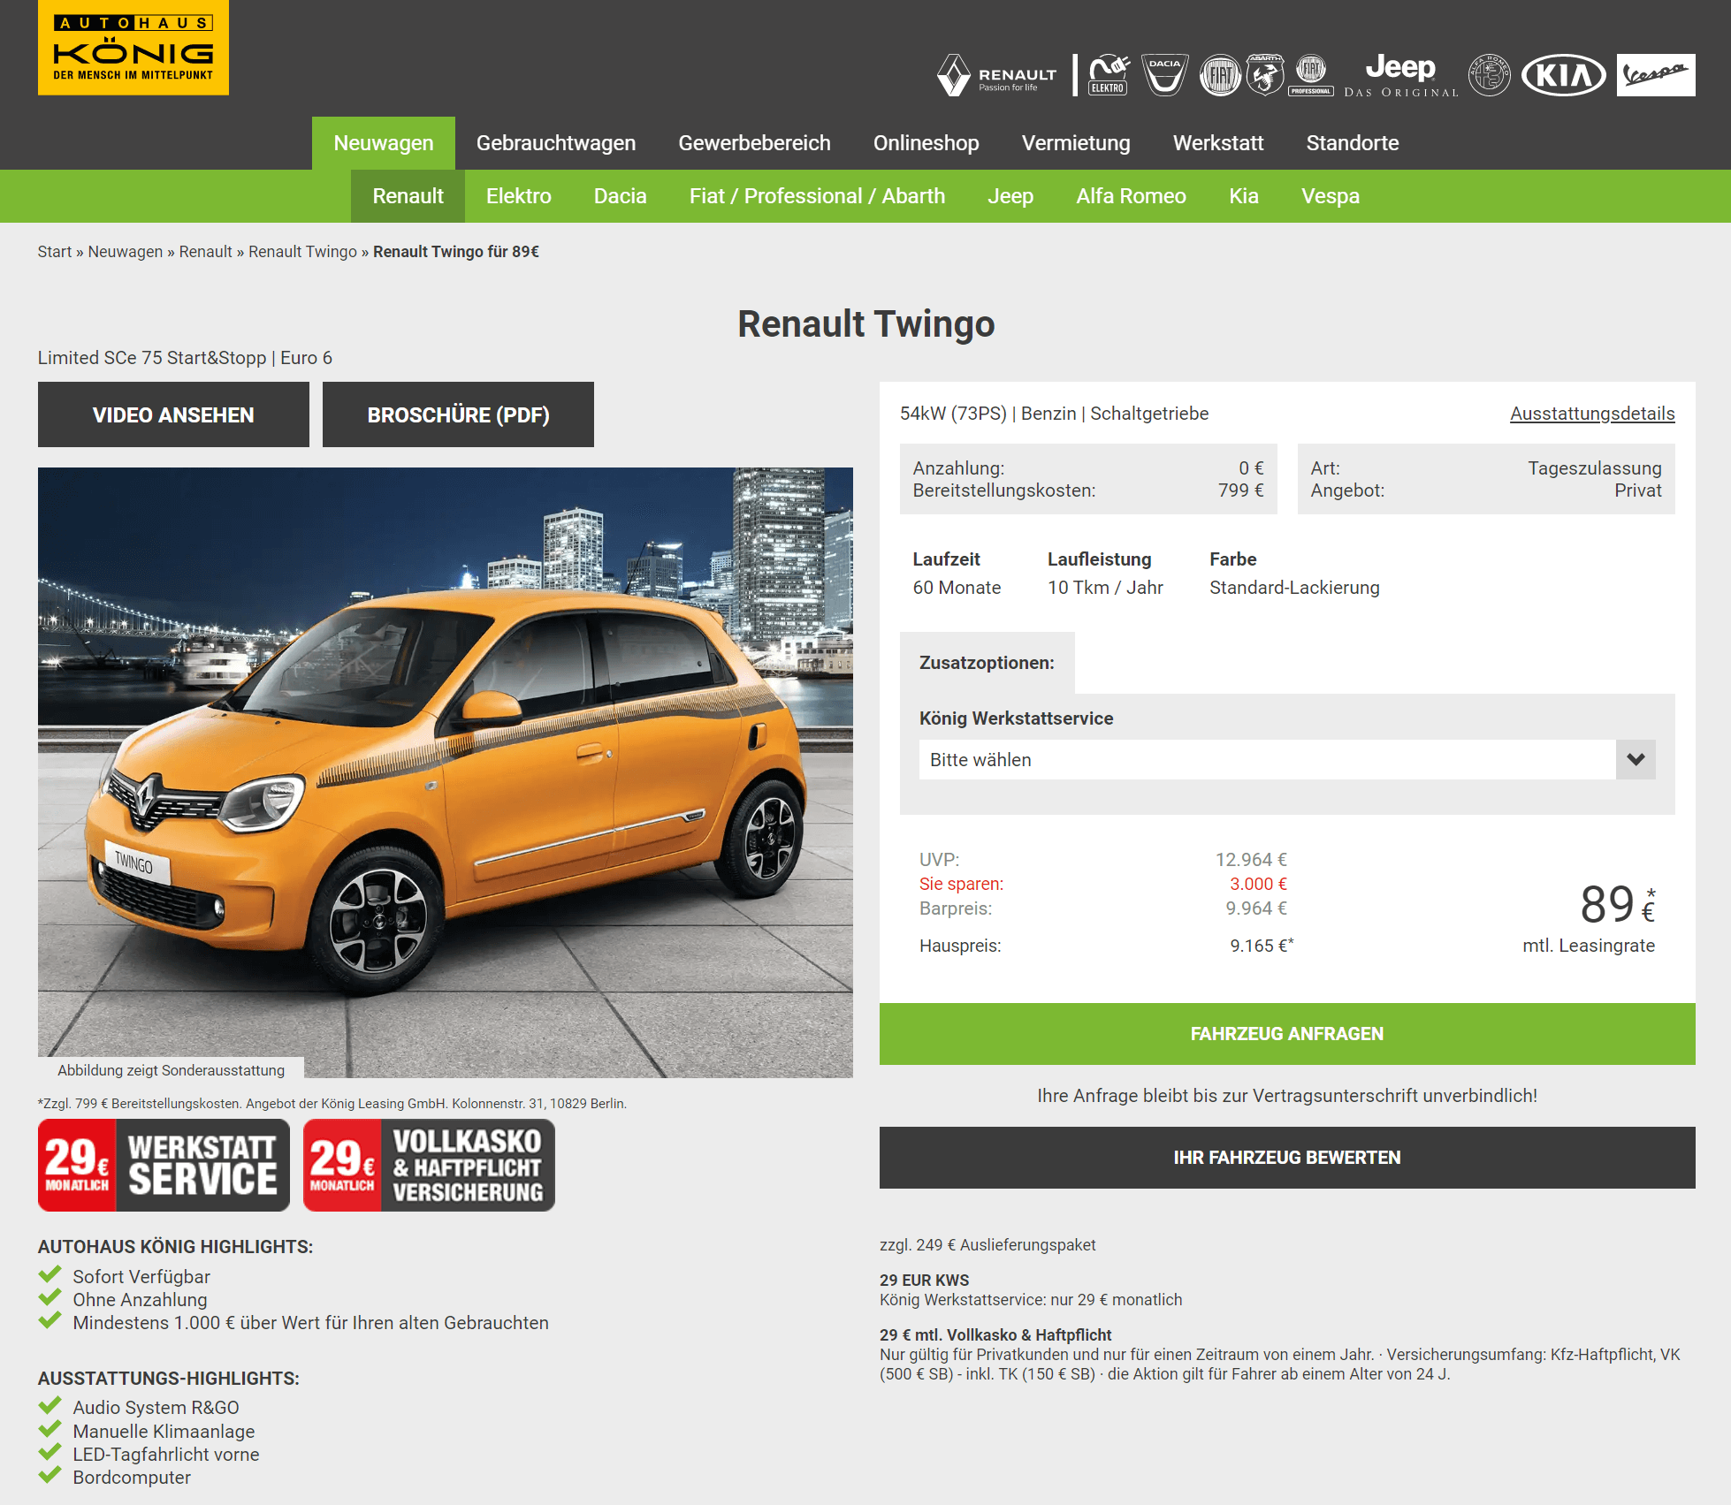Click 'zzgl. 249 € Auslieferungspaket' note
Viewport: 1731px width, 1505px height.
[988, 1245]
